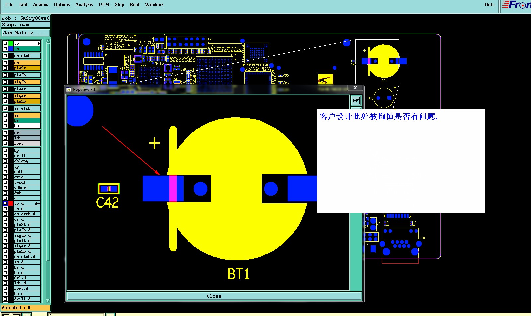Open the DFM menu
Screen dimensions: 531x316
pyautogui.click(x=104, y=4)
